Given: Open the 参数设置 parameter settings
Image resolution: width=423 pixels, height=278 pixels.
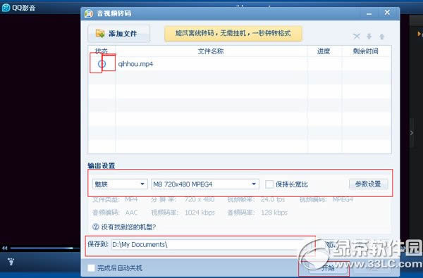Looking at the screenshot, I should 368,184.
